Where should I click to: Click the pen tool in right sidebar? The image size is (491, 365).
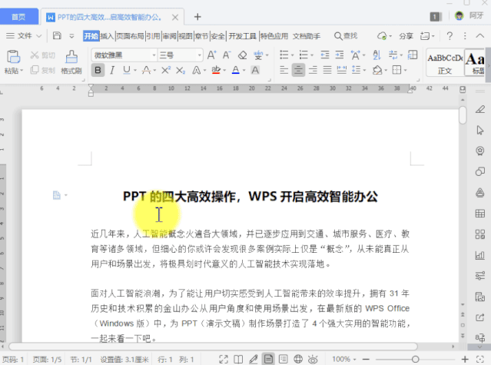pos(480,109)
